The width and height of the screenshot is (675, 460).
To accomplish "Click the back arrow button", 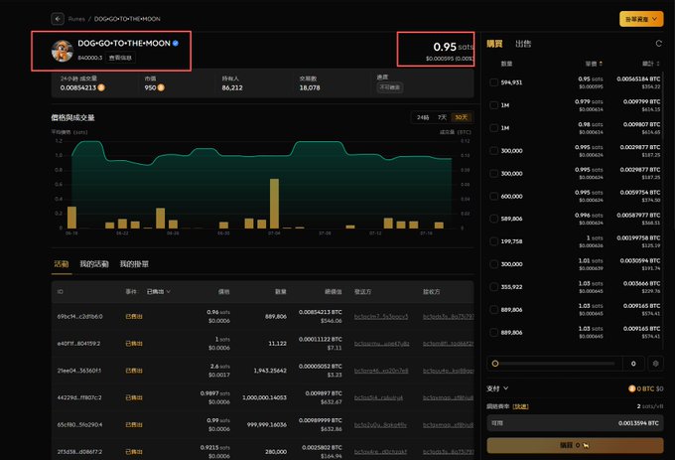I will pos(58,19).
